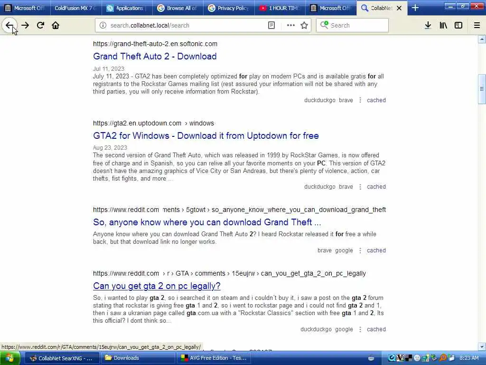Open AVG Free Edition taskbar button
The width and height of the screenshot is (486, 365).
click(214, 358)
